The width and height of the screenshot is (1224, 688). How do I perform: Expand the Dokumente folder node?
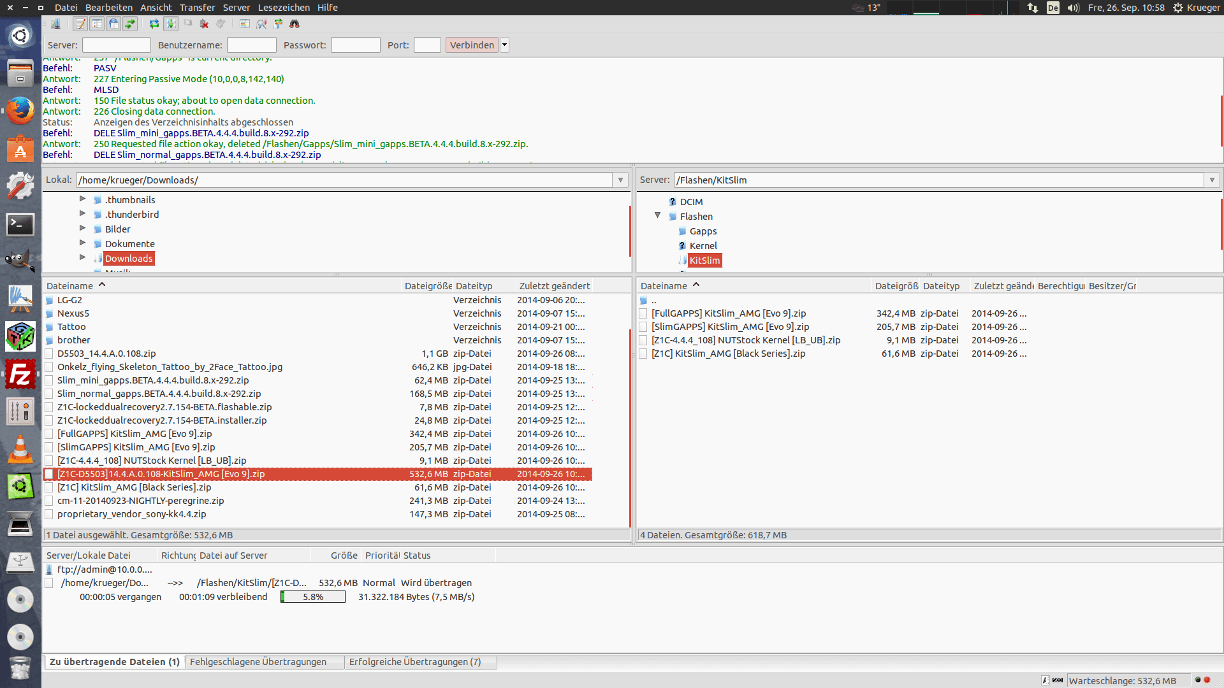click(82, 243)
